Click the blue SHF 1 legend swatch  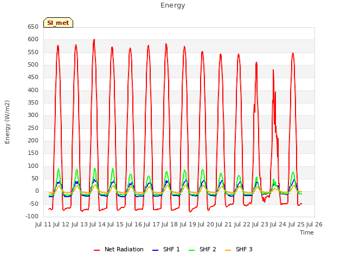tap(156, 250)
